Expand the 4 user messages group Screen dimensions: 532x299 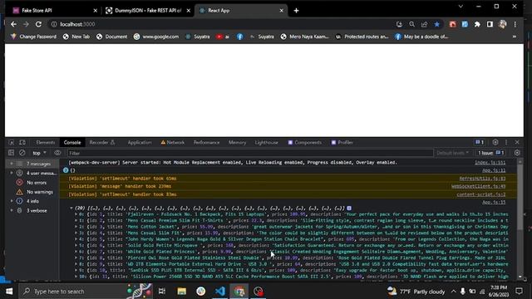pos(12,174)
